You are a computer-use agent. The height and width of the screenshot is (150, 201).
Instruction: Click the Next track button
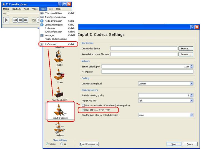click(x=26, y=20)
